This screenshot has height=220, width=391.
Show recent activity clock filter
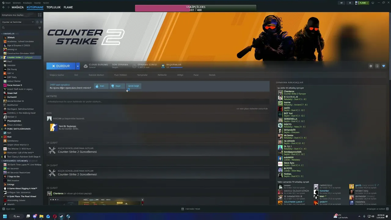coord(37,22)
